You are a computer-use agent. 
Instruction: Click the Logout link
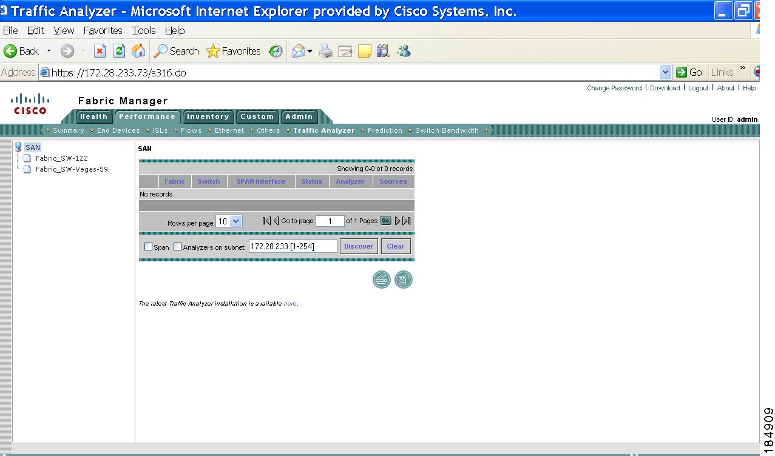(698, 88)
